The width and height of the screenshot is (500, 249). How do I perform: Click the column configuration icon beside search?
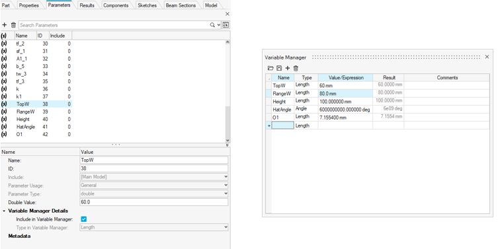click(x=226, y=25)
